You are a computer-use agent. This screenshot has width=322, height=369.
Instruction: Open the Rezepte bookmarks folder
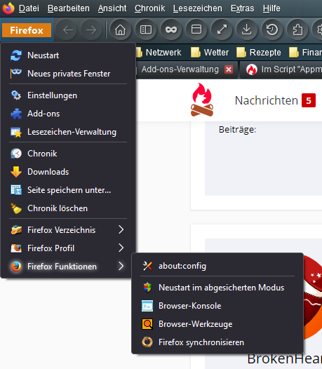tap(259, 52)
